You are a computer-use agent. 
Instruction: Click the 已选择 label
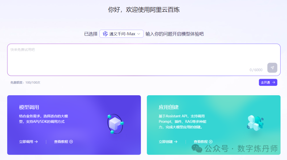pos(91,34)
